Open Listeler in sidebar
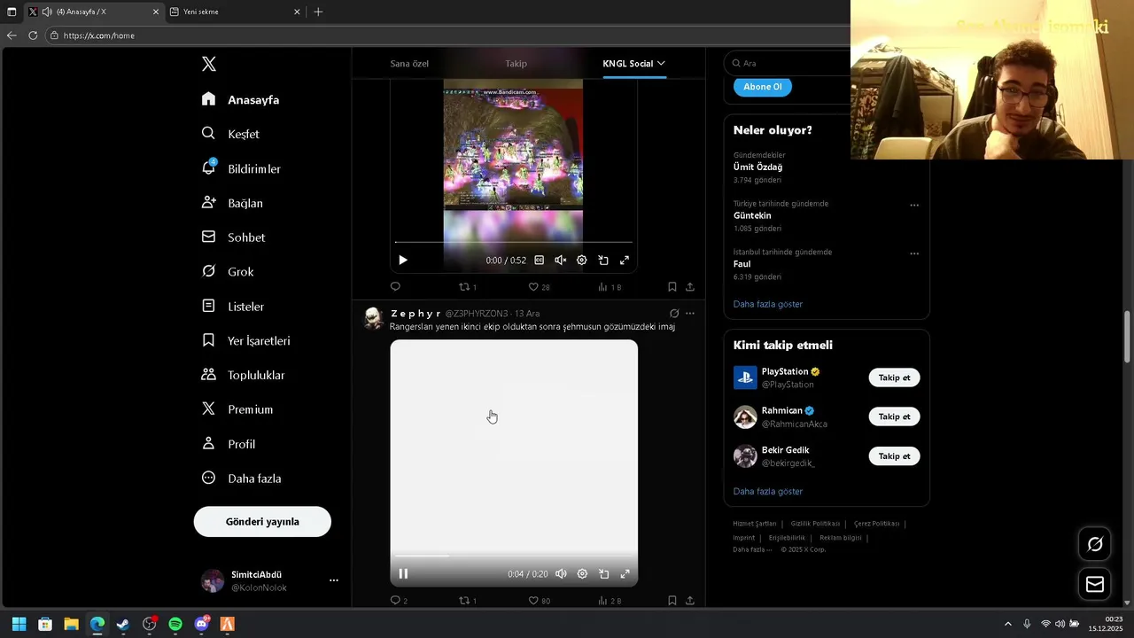Viewport: 1134px width, 638px height. (x=233, y=307)
